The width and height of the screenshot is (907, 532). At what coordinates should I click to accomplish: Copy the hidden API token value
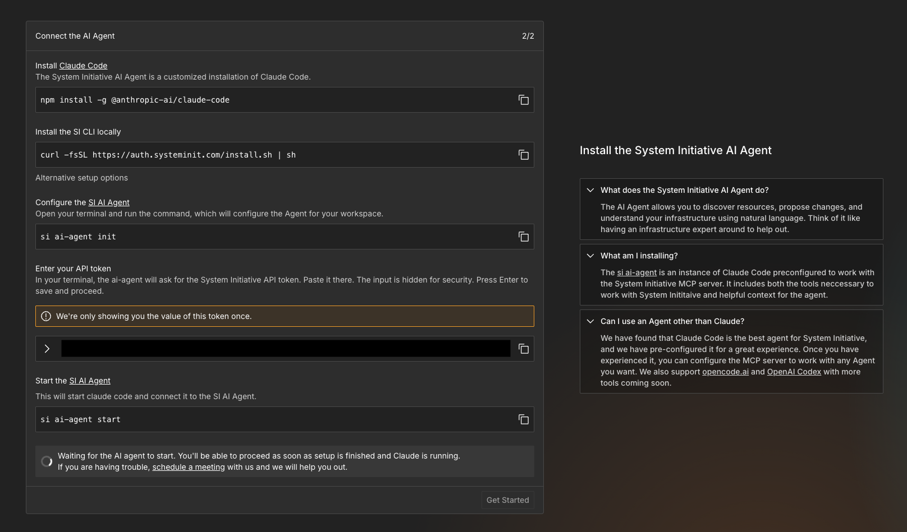pyautogui.click(x=523, y=349)
